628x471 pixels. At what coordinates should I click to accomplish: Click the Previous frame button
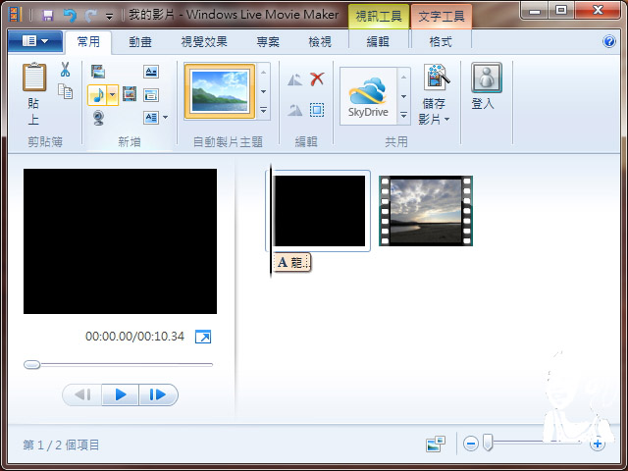tap(82, 394)
